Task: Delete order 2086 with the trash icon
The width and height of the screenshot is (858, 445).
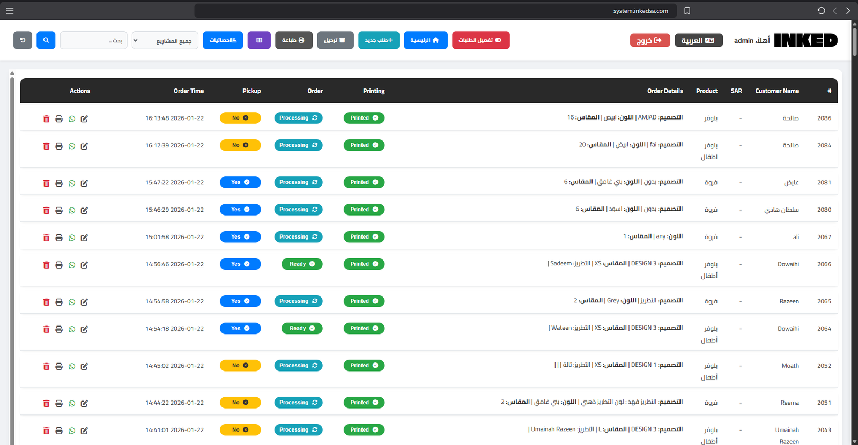Action: coord(46,118)
